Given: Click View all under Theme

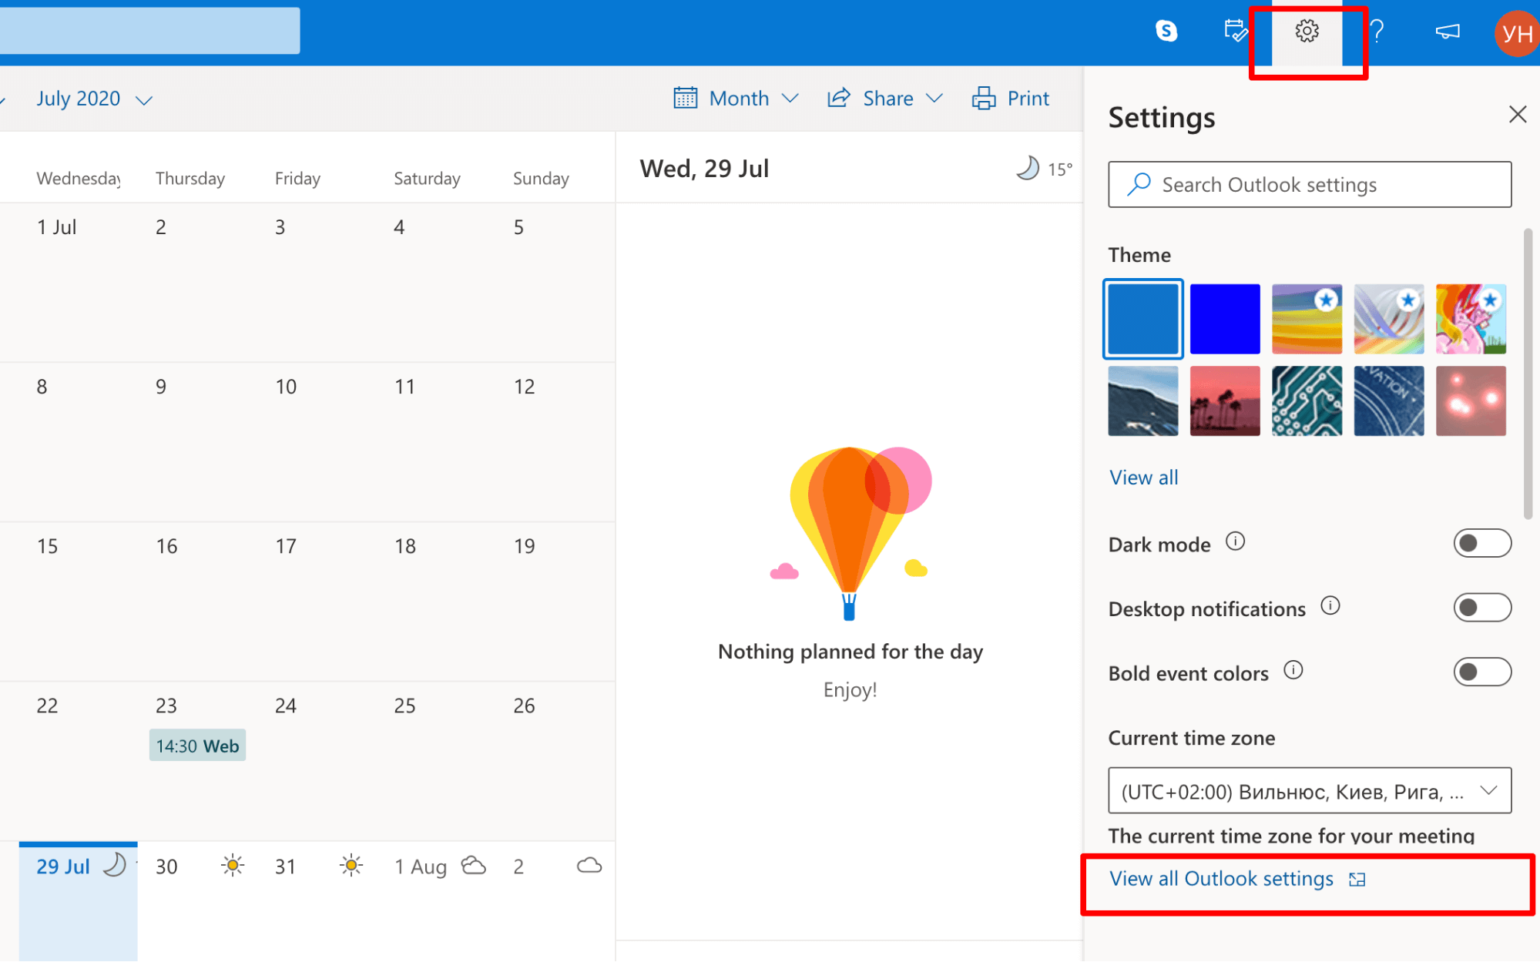Looking at the screenshot, I should click(x=1143, y=477).
